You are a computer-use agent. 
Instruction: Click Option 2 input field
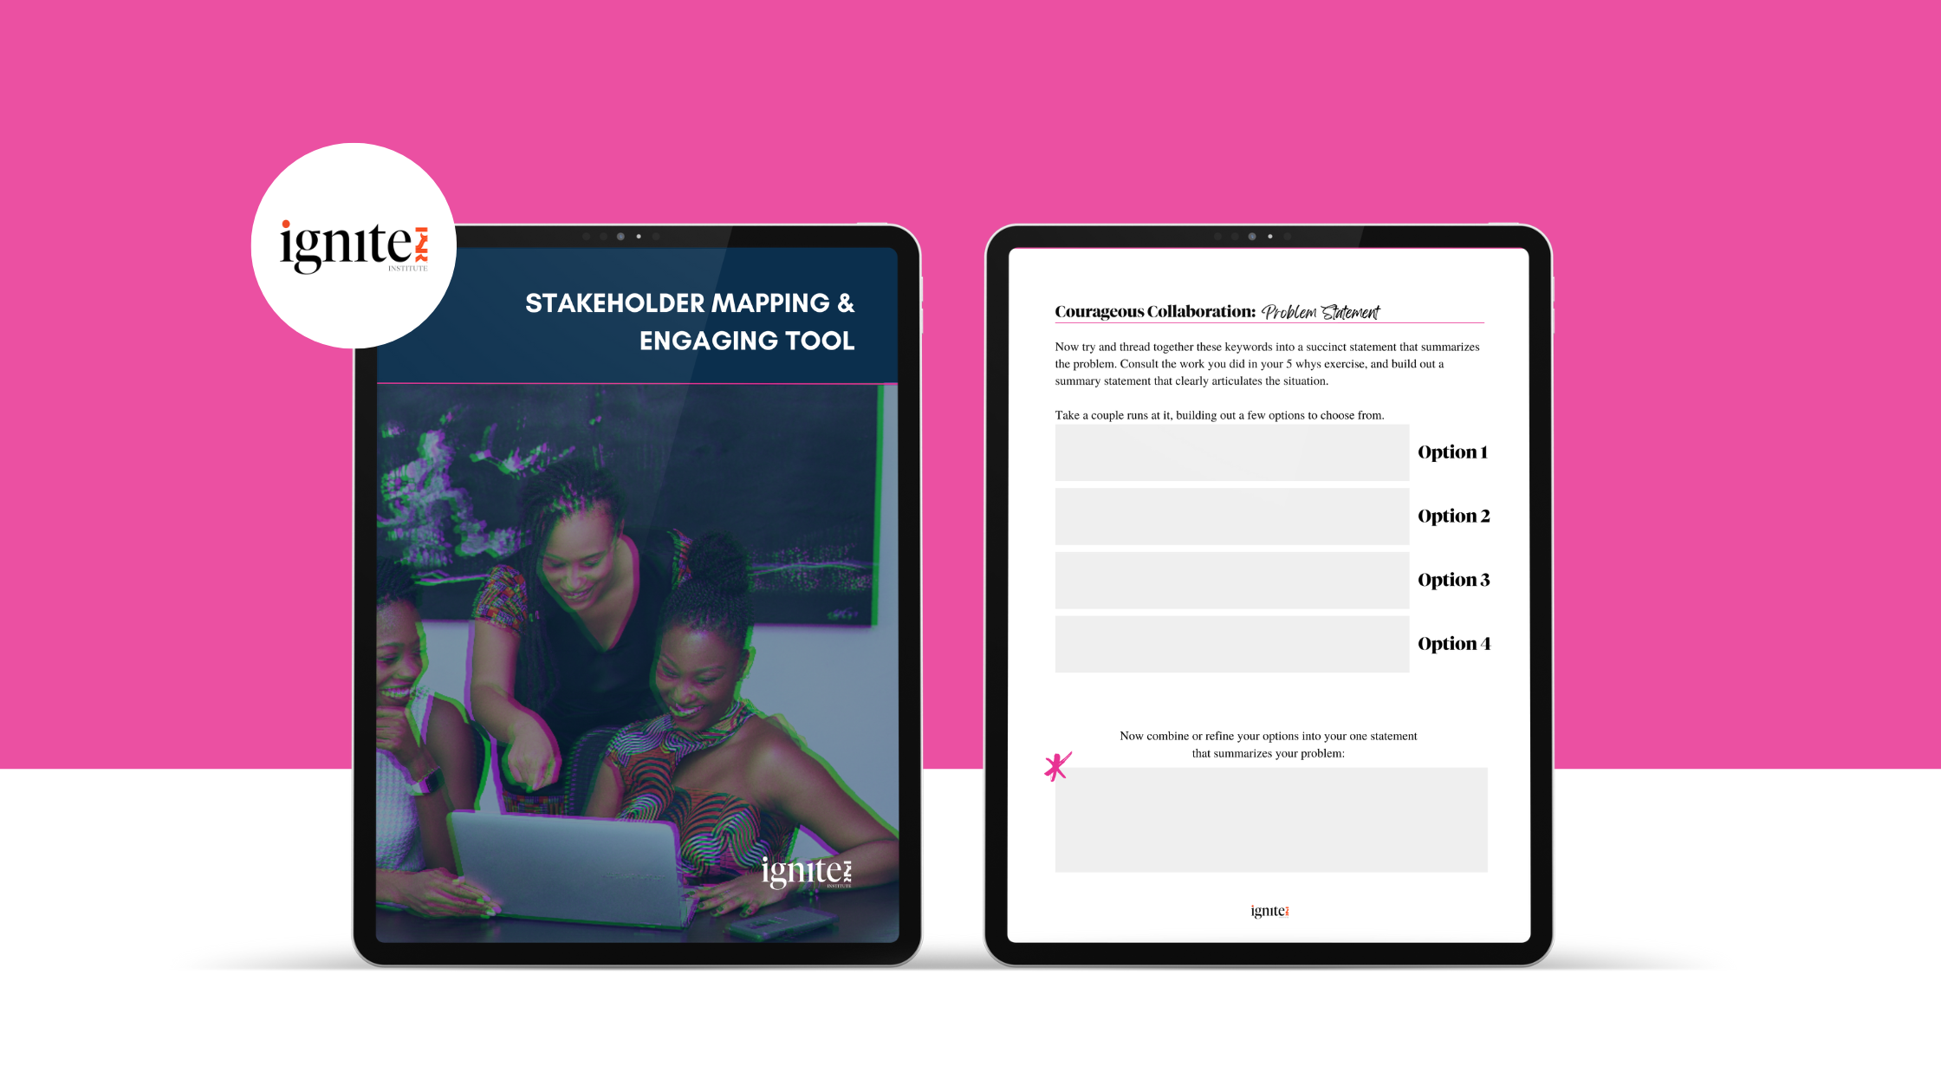point(1229,516)
